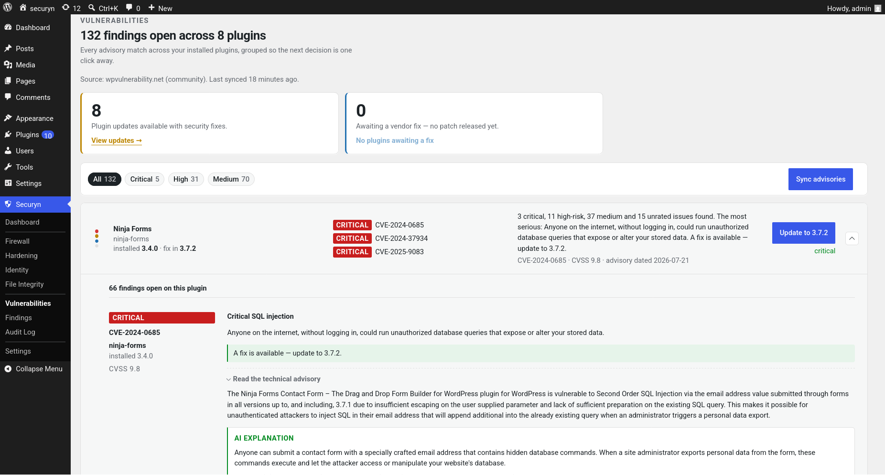Viewport: 885px width, 475px height.
Task: Open Securyn Dashboard submenu item
Action: pos(22,222)
